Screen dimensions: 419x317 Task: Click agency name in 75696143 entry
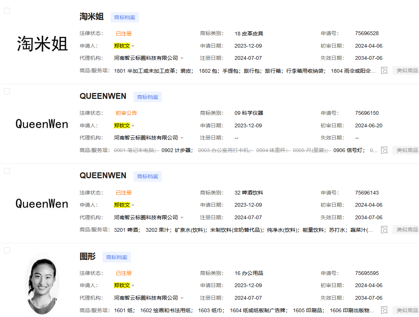tap(146, 217)
